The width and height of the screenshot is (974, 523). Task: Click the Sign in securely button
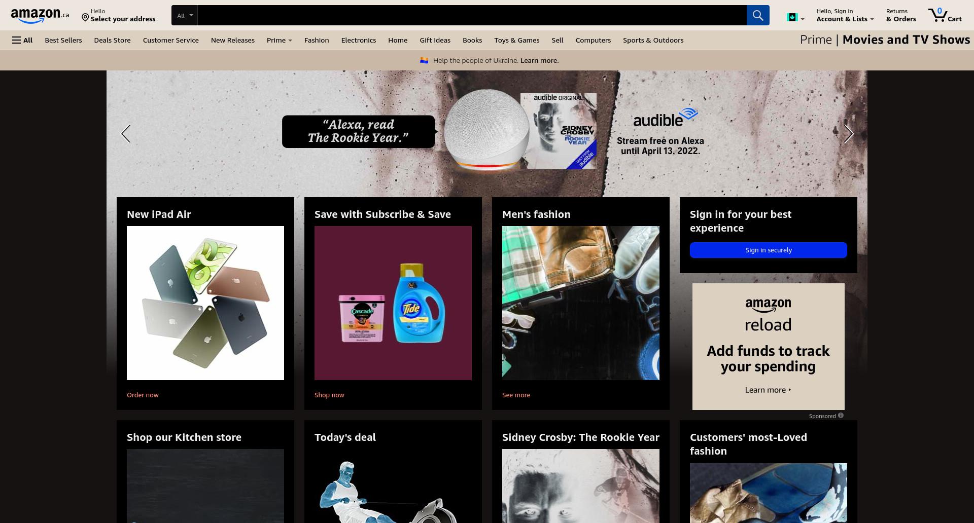point(768,250)
